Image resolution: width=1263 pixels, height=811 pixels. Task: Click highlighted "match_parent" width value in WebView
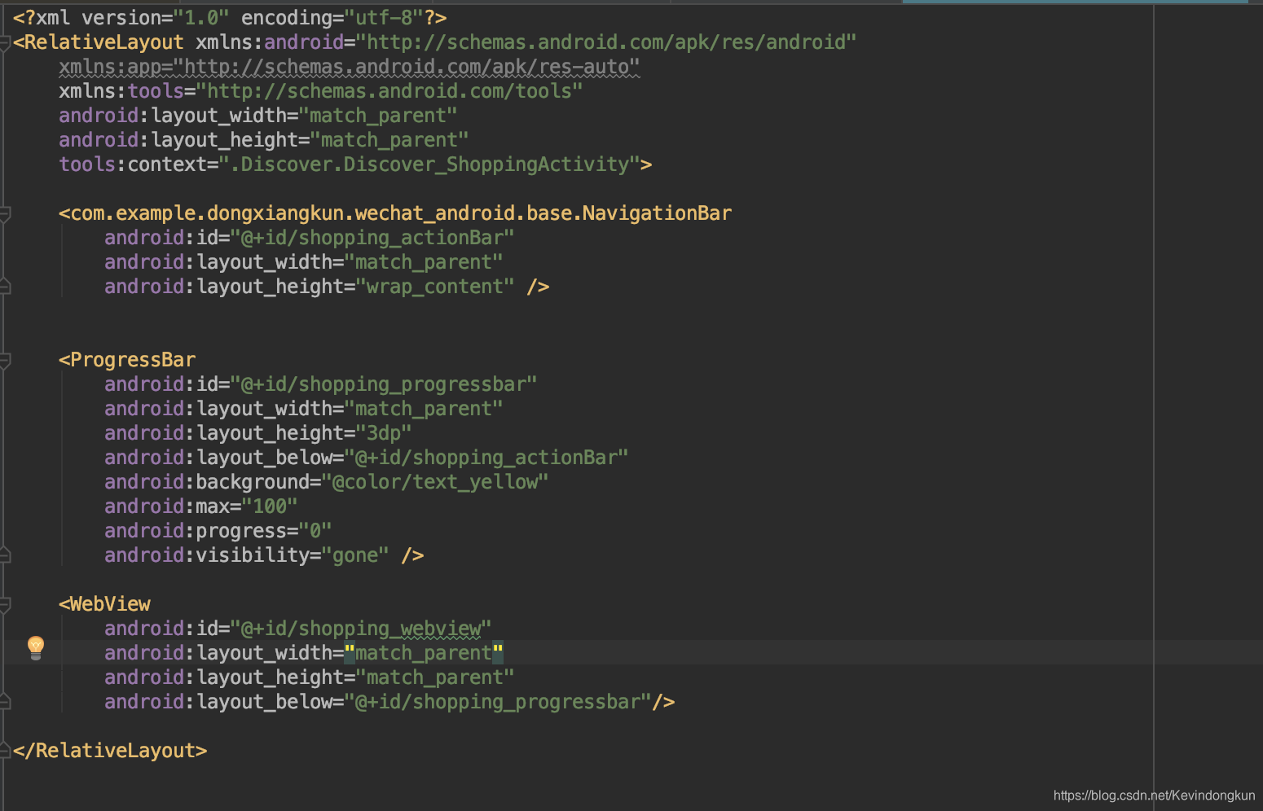[424, 653]
